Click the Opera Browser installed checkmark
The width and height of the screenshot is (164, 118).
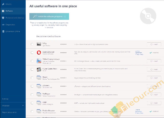pos(151,53)
